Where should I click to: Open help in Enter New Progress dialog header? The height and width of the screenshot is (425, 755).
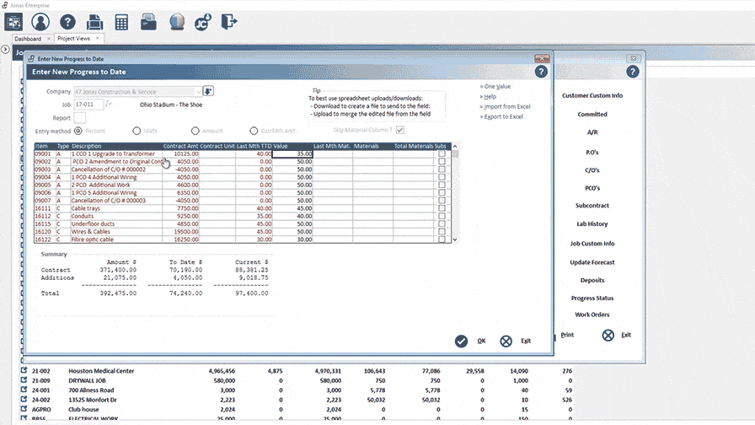541,72
